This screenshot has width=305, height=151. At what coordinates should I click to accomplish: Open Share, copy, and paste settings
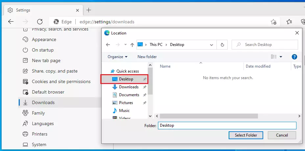(55, 71)
